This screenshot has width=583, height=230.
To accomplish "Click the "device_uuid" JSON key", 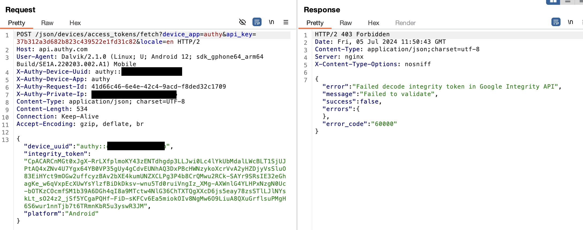I will (x=48, y=146).
